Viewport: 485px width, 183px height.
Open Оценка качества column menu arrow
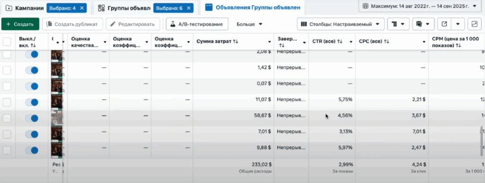coord(105,42)
